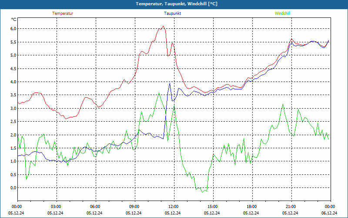
Task: Click the '4,5' y-axis value
Action: pos(13,68)
